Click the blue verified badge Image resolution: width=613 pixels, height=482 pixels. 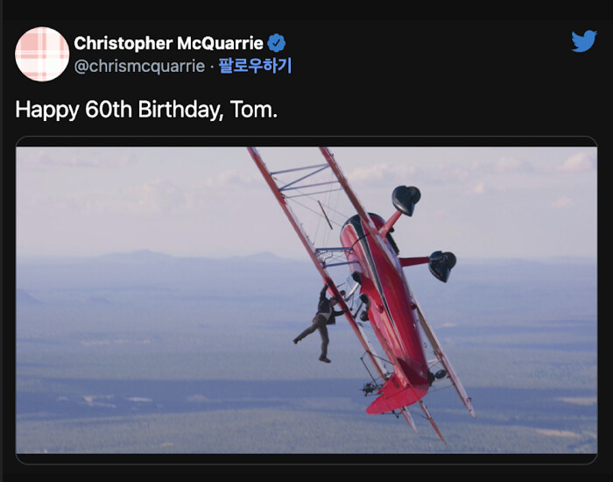277,43
